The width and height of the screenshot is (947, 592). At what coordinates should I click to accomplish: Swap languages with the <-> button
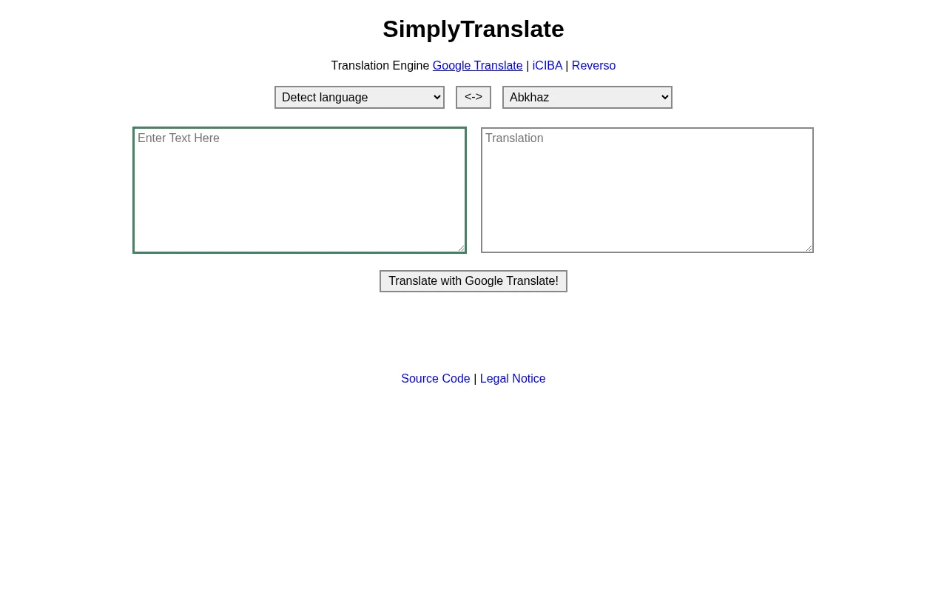click(473, 97)
